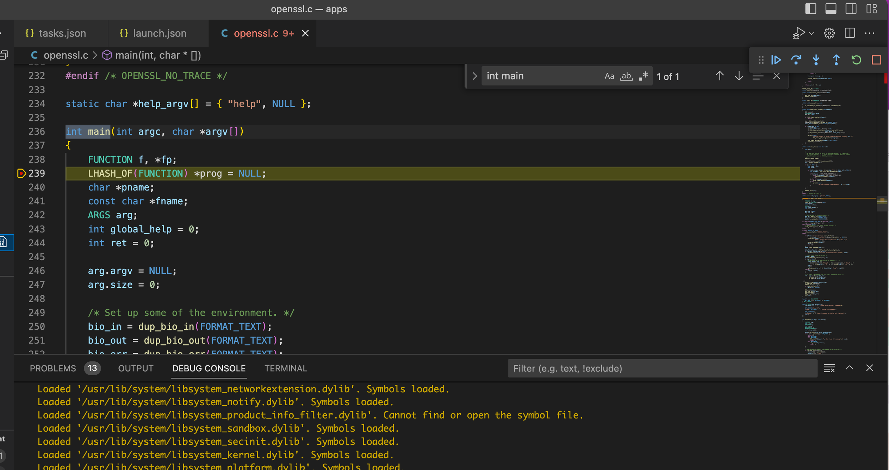Click the debug Step Out arrow
This screenshot has width=889, height=470.
click(836, 60)
